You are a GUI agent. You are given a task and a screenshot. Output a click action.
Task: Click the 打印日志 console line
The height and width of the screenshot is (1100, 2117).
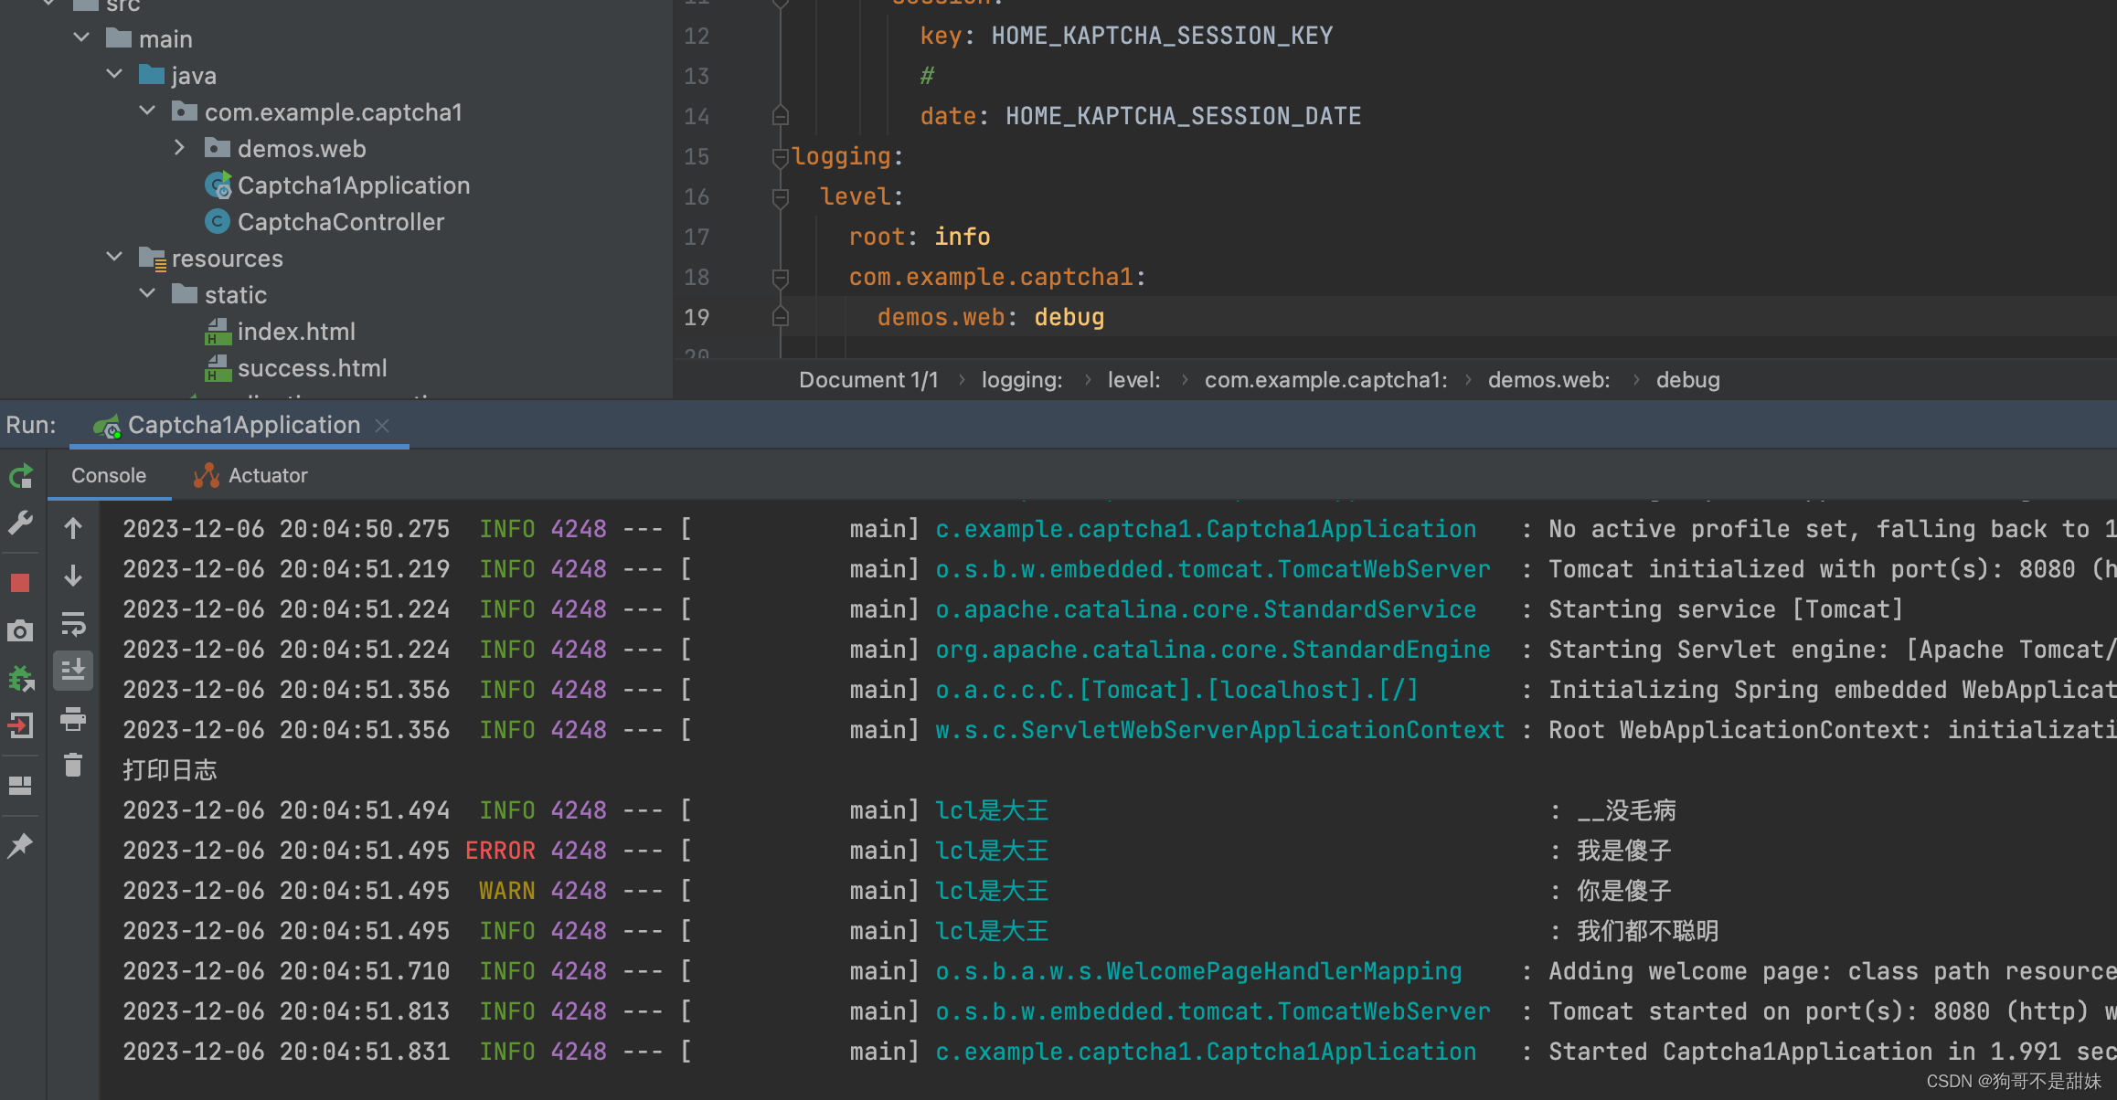tap(170, 770)
